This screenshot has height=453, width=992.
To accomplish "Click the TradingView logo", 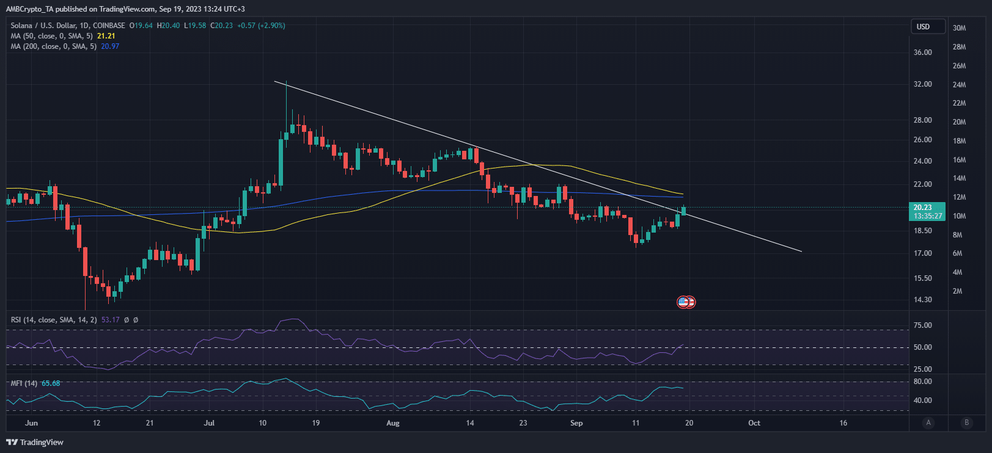I will [x=35, y=442].
